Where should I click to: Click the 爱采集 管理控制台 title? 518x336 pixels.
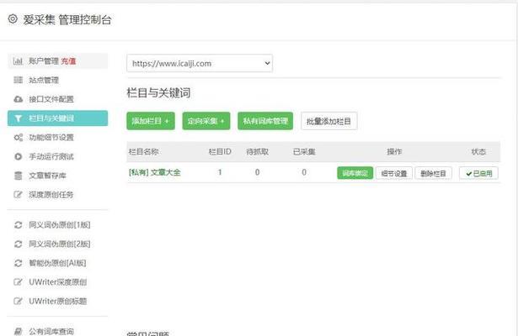coord(67,20)
